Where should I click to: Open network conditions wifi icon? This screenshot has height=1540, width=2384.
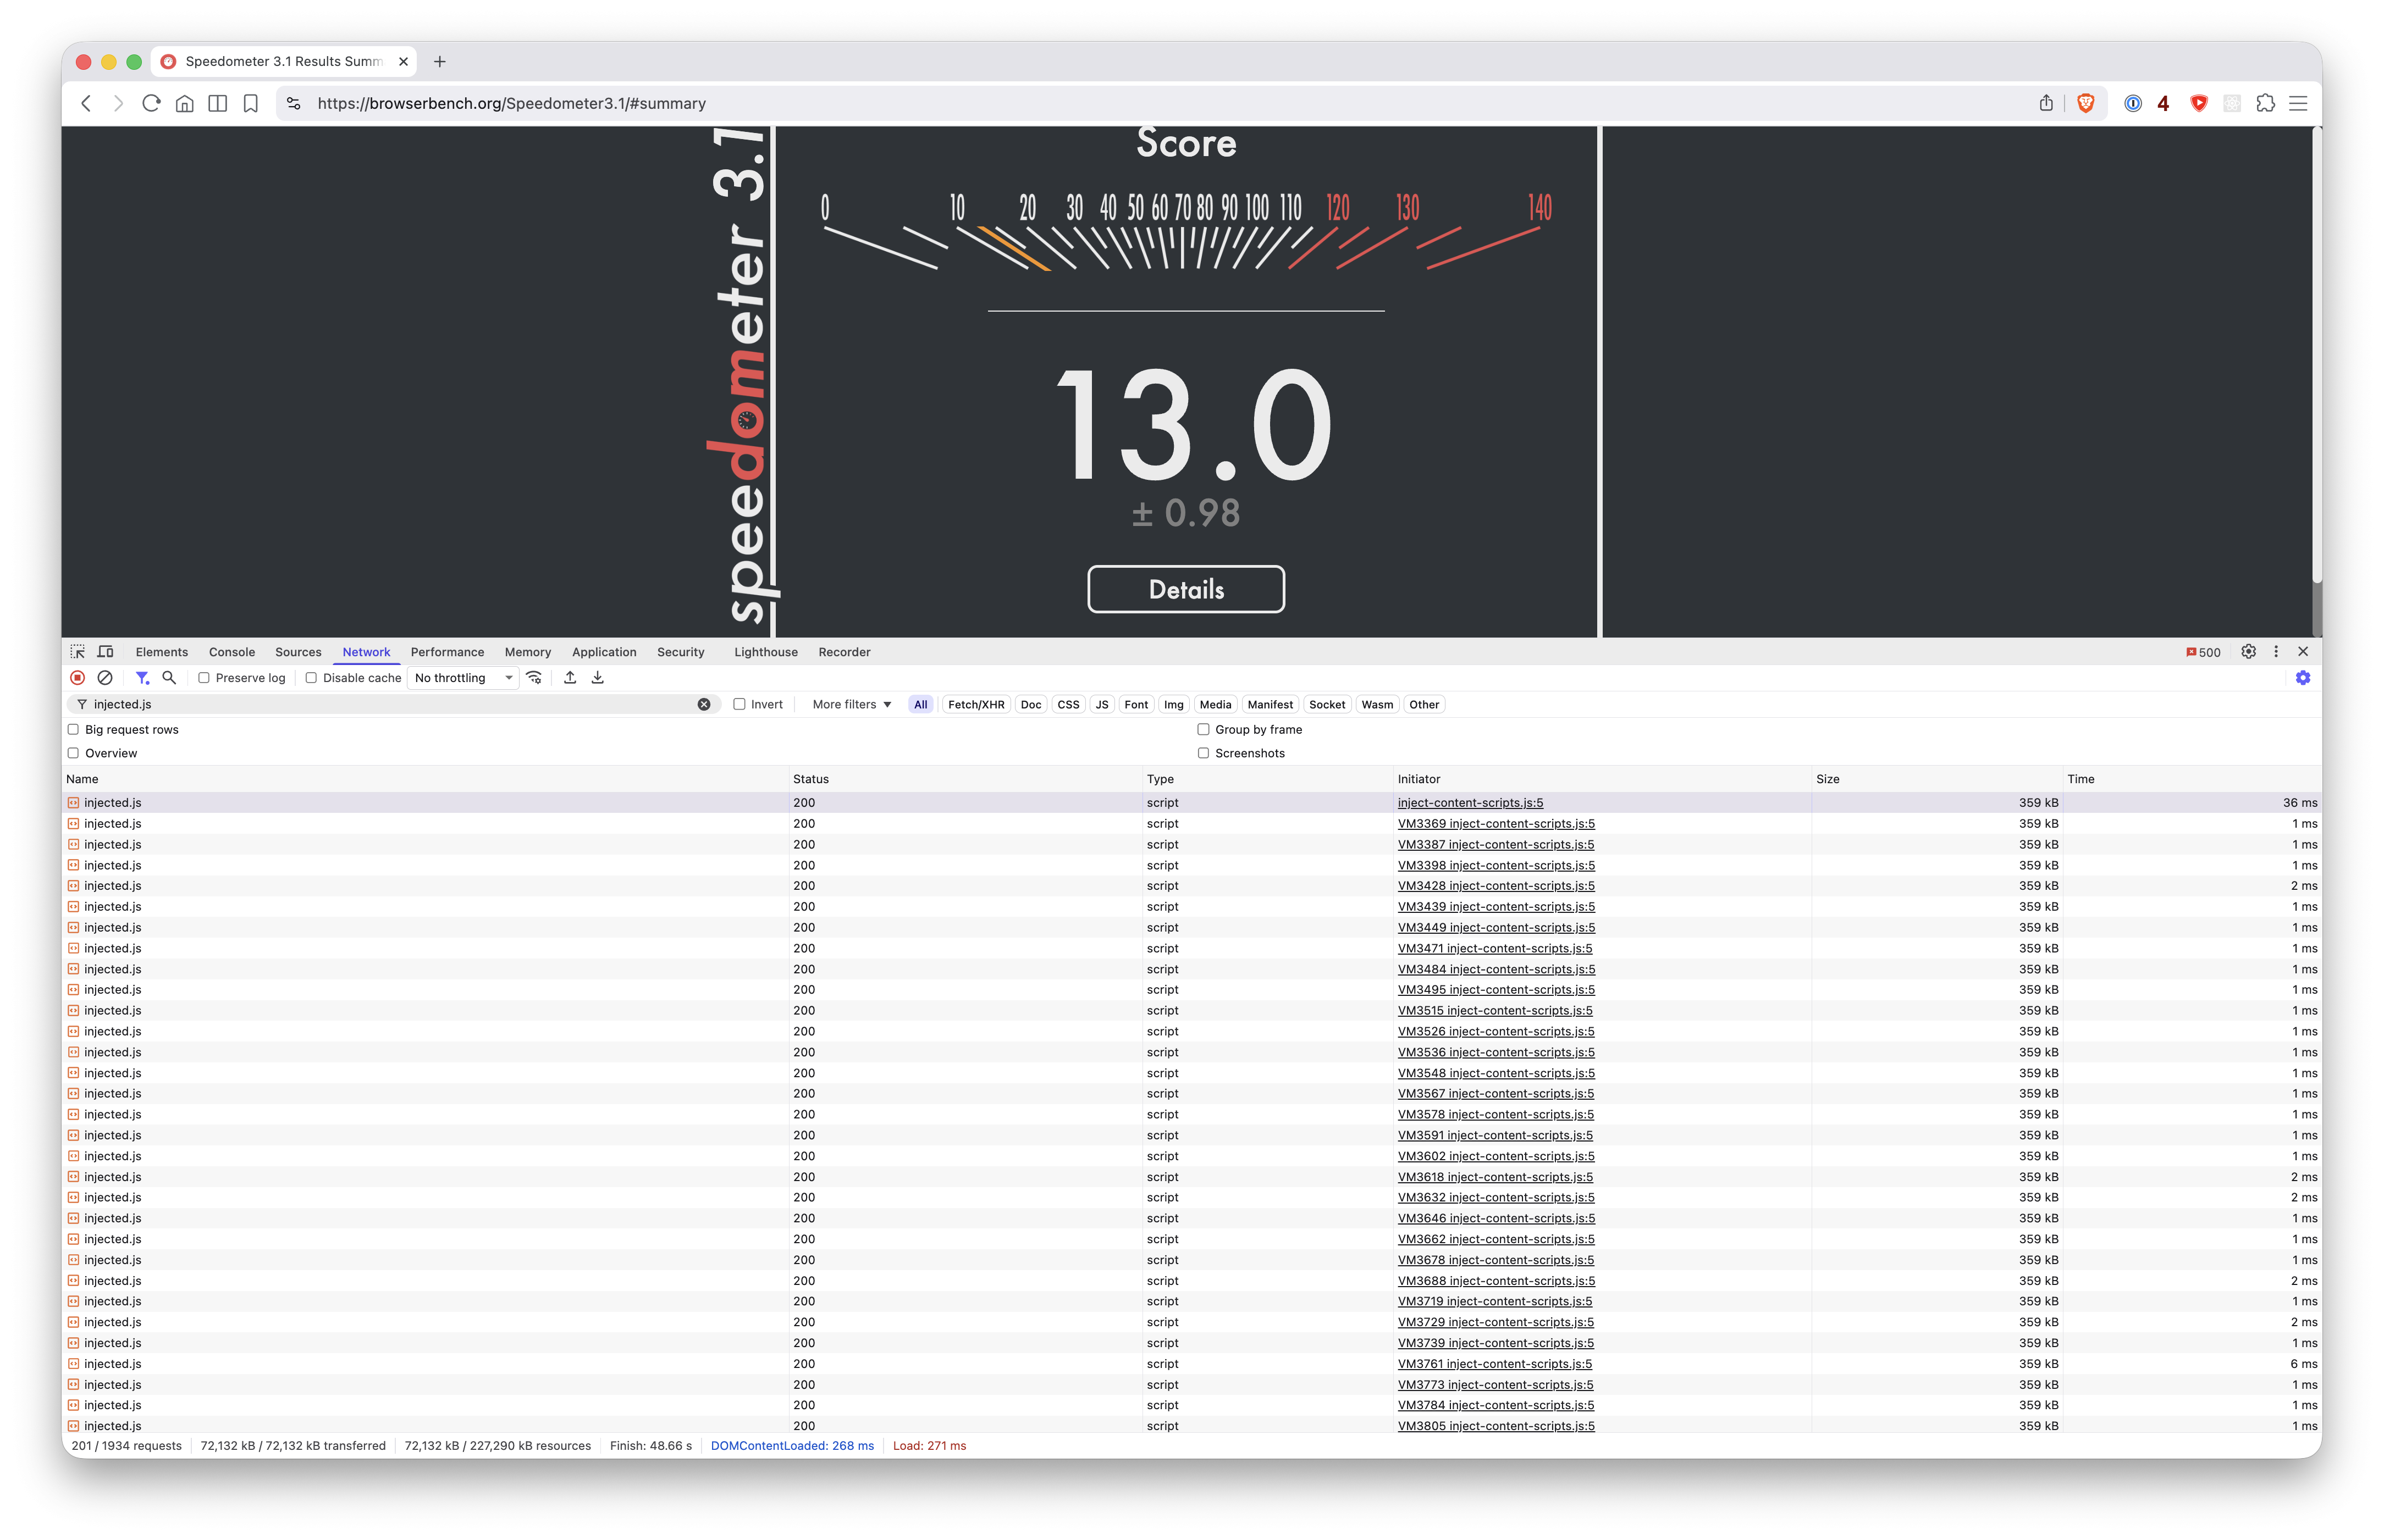534,678
